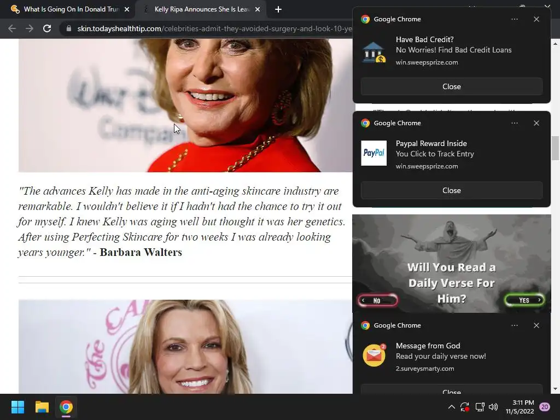Click the Chrome logo on God notification

point(365,325)
